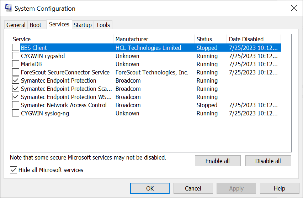The image size is (303, 198).
Task: Click Running status of MariaDB row
Action: [207, 64]
